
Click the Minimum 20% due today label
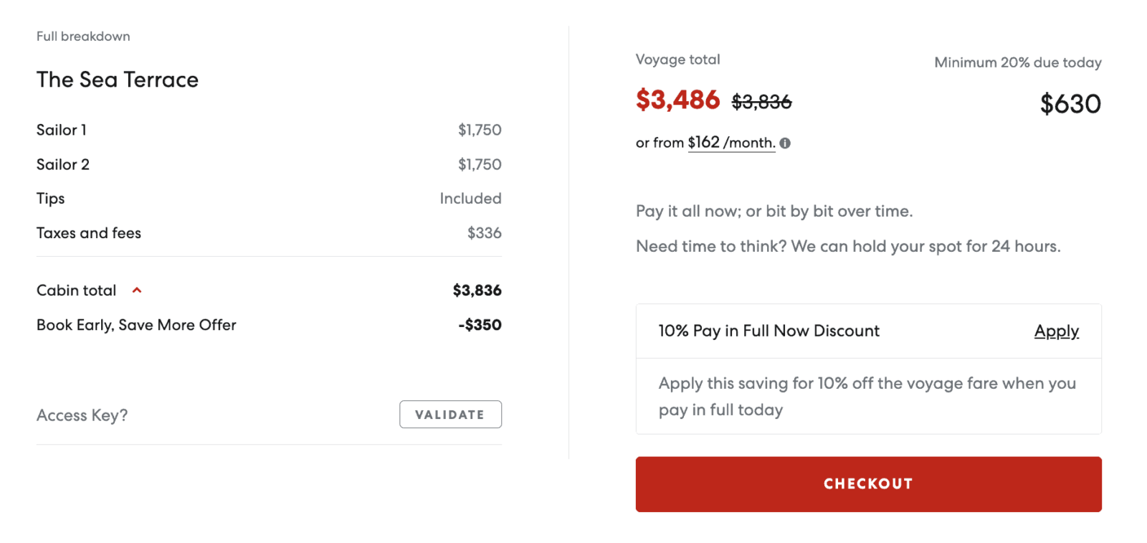1017,62
